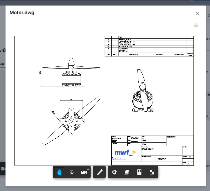The image size is (210, 191).
Task: Toggle the eye visibility icon at the top right
Action: pyautogui.click(x=208, y=16)
